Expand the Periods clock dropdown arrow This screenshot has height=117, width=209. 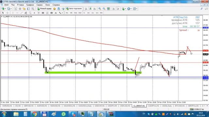coord(131,9)
